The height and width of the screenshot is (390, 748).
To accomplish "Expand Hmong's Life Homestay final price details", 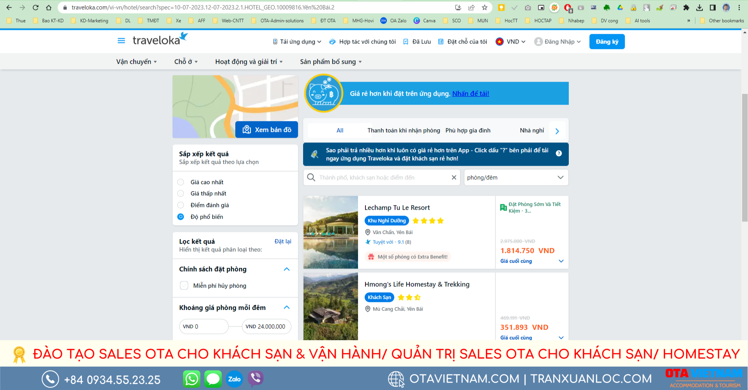I will click(561, 337).
